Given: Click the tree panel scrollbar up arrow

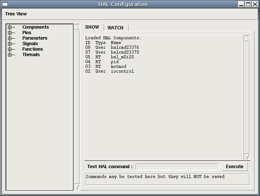Looking at the screenshot, I should tap(77, 27).
